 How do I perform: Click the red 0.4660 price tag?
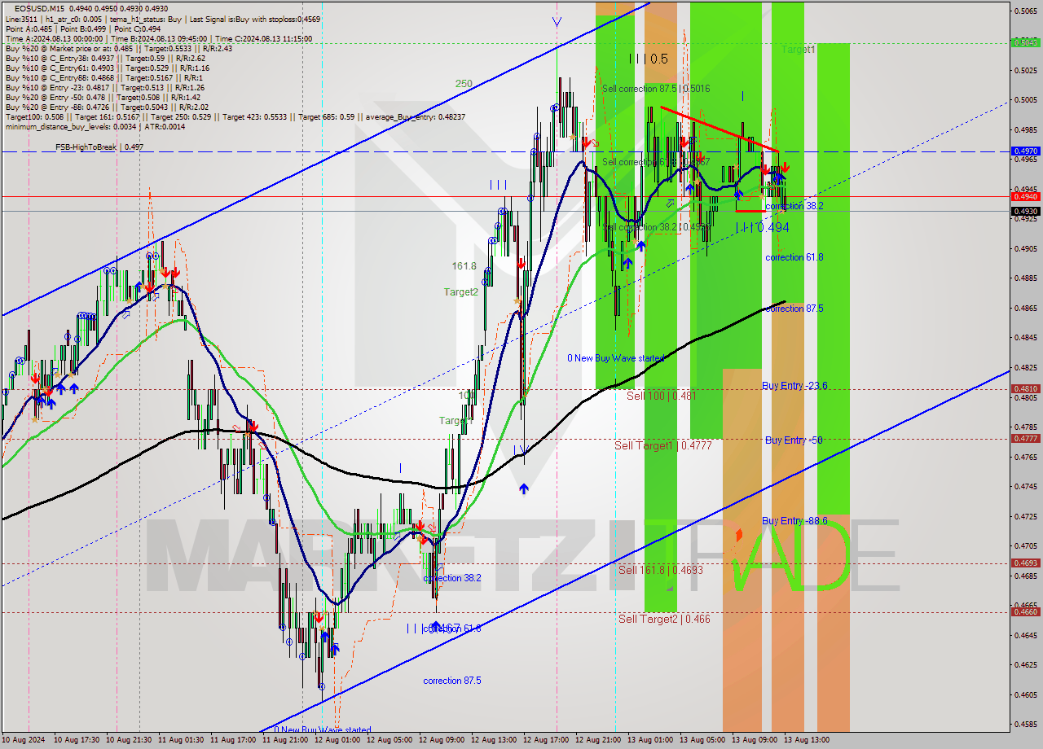pos(1025,611)
